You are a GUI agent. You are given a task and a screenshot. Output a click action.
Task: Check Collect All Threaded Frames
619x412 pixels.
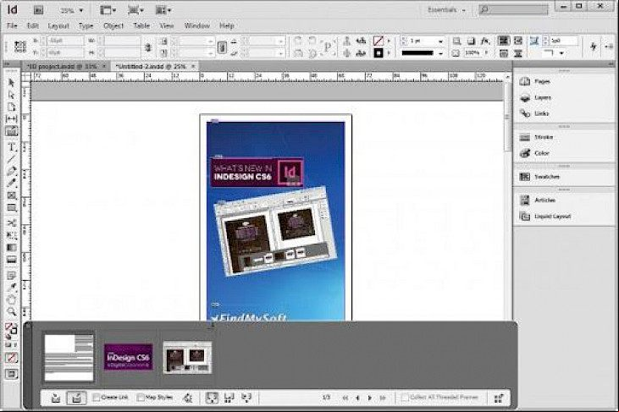[x=406, y=398]
